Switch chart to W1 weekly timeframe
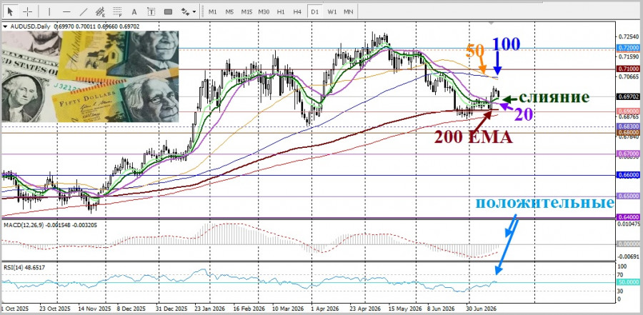643x315 pixels. [332, 11]
